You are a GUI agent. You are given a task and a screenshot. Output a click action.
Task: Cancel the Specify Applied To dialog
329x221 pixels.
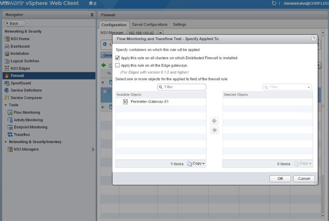(304, 179)
